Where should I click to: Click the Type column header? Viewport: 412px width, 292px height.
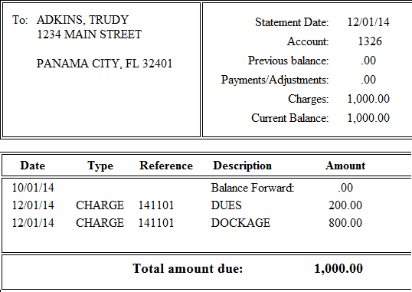[x=100, y=166]
